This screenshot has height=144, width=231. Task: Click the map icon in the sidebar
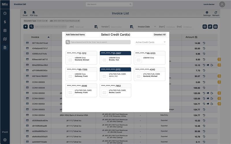click(x=5, y=39)
